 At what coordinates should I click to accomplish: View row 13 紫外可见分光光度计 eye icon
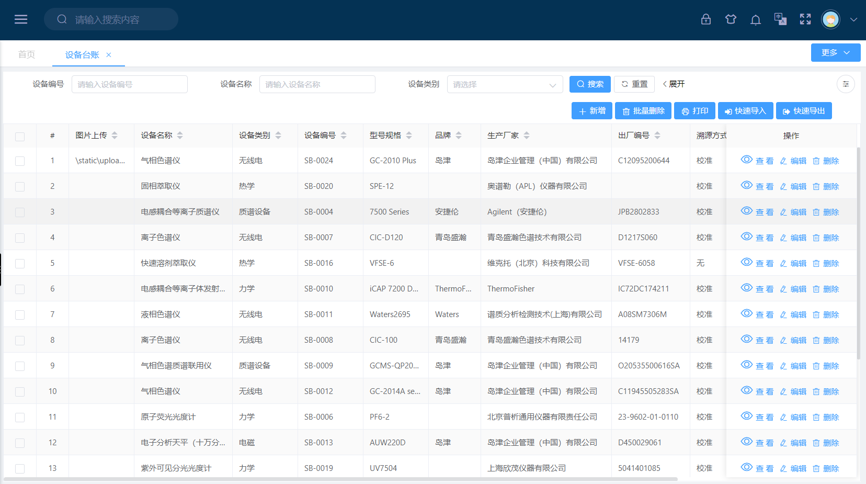tap(747, 467)
